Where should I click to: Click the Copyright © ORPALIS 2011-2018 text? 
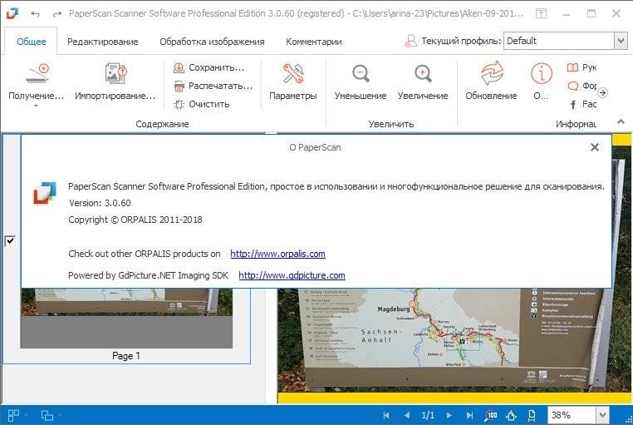tap(135, 220)
